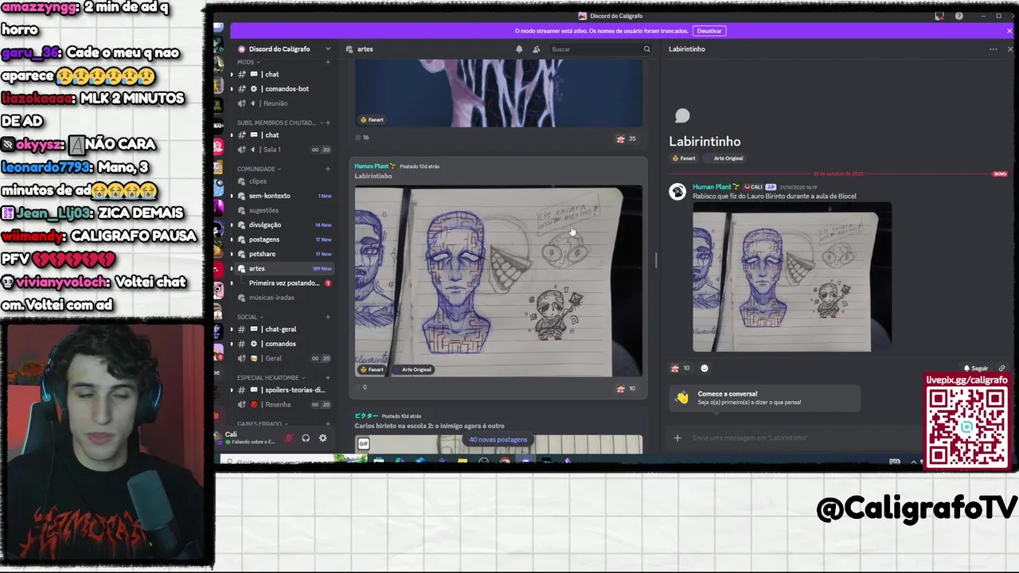Viewport: 1019px width, 573px height.
Task: Click the Seguir follow button
Action: [x=975, y=368]
